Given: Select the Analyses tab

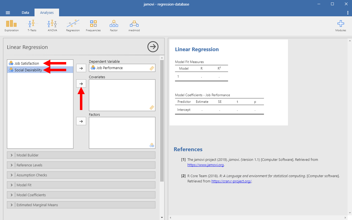Looking at the screenshot, I should [x=47, y=13].
